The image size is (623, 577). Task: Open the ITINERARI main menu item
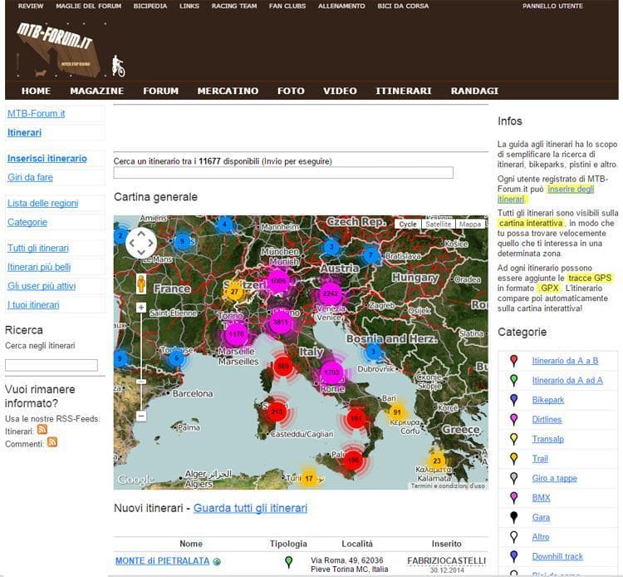(x=403, y=91)
